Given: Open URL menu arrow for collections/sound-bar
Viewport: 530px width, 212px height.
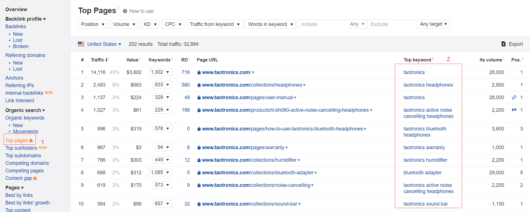Looking at the screenshot, I should pos(300,204).
